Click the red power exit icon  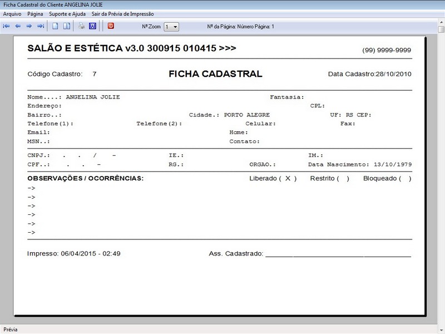tap(111, 26)
